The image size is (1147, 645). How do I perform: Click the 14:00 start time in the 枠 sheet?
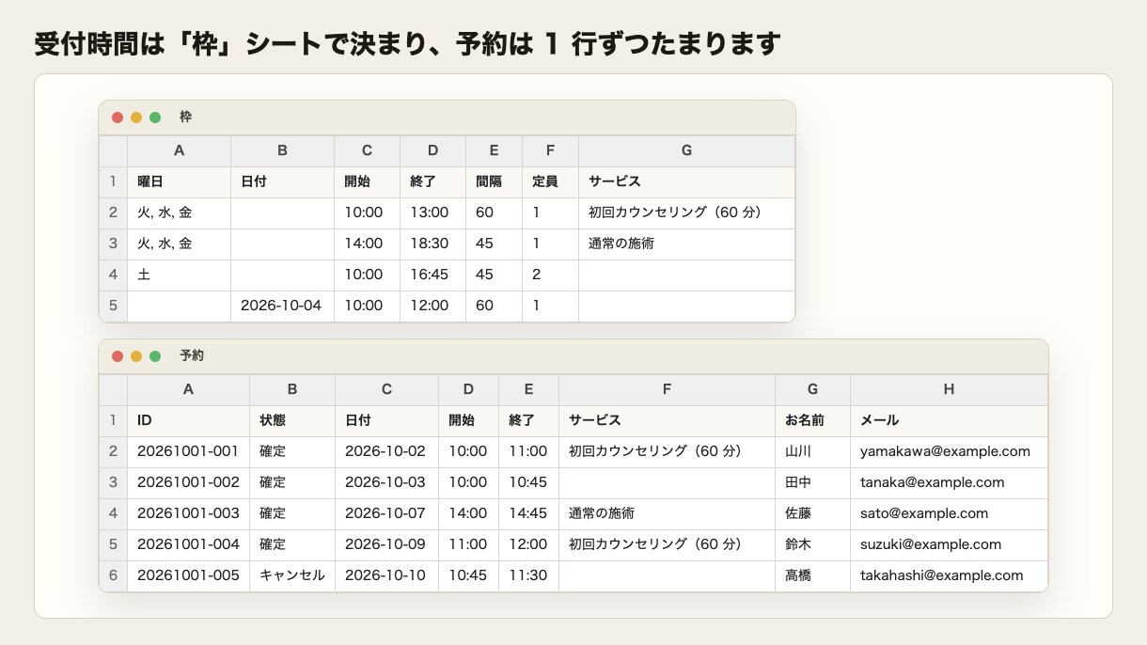tap(368, 244)
